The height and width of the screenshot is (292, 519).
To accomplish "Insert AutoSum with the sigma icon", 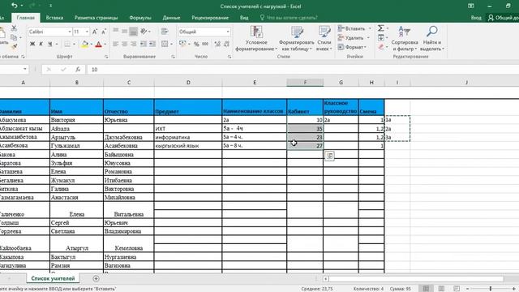I will tap(381, 28).
